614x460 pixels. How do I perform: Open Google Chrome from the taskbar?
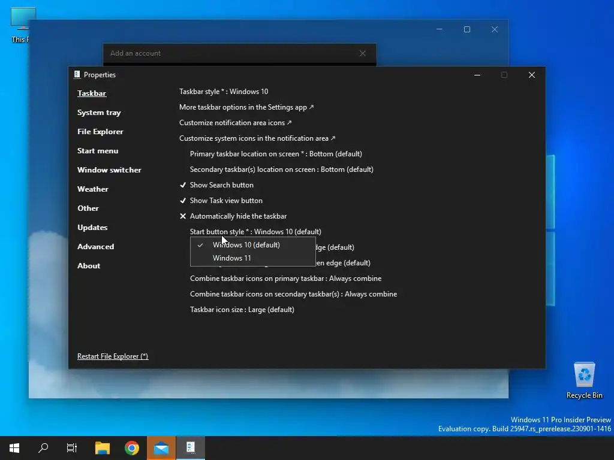(x=132, y=448)
